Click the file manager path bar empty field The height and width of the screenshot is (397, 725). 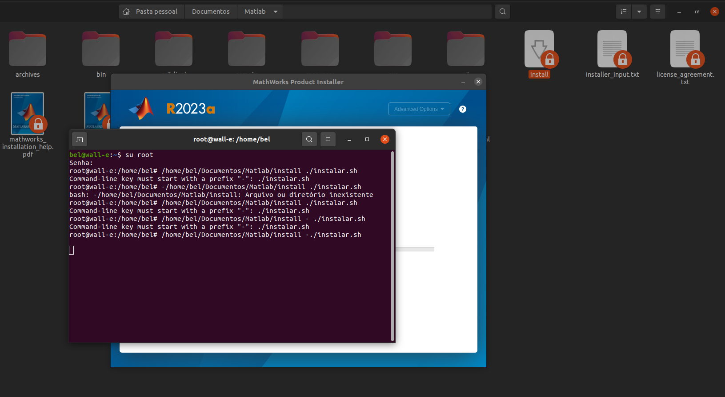pos(387,12)
